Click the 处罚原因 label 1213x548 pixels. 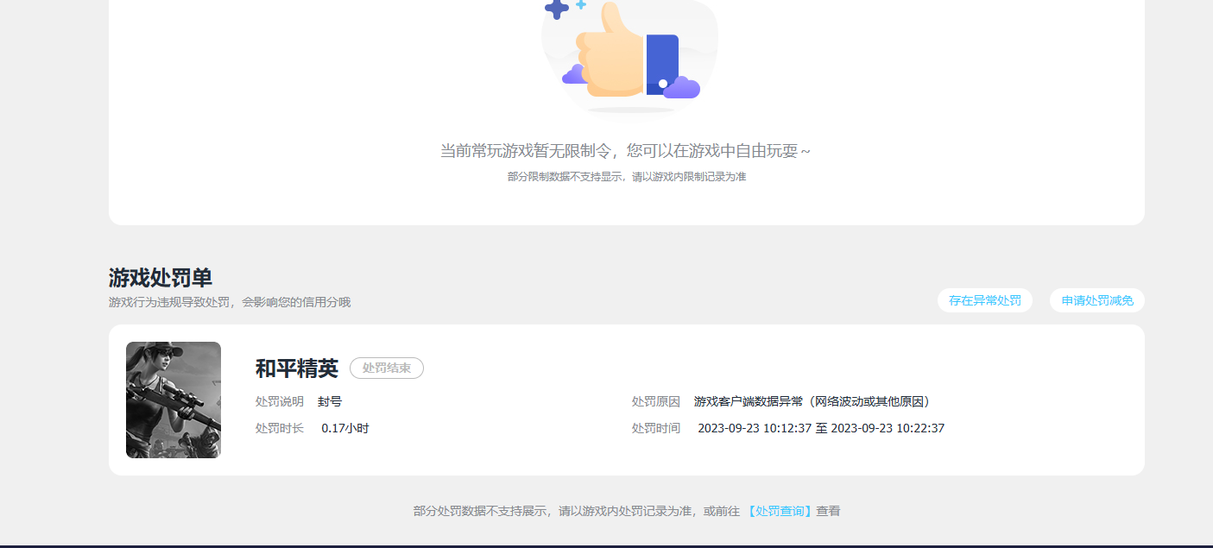coord(656,402)
